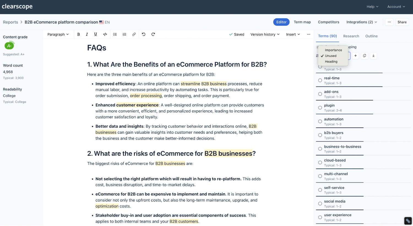Switch to the Outline tab
This screenshot has height=226, width=413.
point(371,36)
